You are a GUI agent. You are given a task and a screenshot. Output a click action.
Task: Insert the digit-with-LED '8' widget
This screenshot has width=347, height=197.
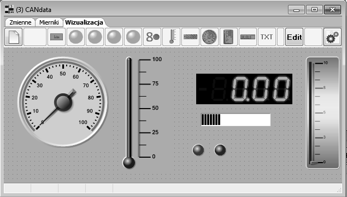tap(152, 37)
